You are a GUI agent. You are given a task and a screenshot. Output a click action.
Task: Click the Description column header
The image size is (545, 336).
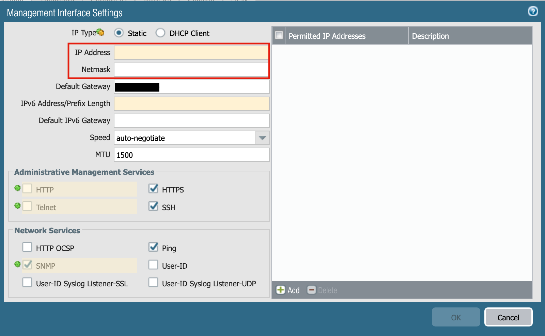(x=470, y=36)
